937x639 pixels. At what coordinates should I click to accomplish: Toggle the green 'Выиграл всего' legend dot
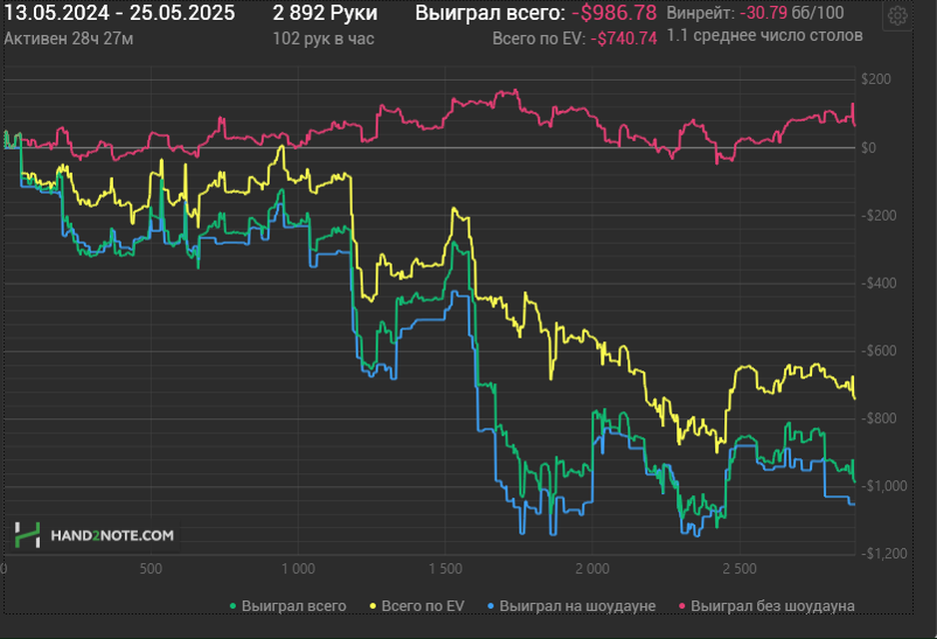click(233, 606)
